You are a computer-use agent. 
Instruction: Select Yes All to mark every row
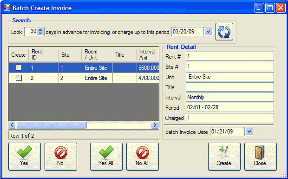point(106,157)
